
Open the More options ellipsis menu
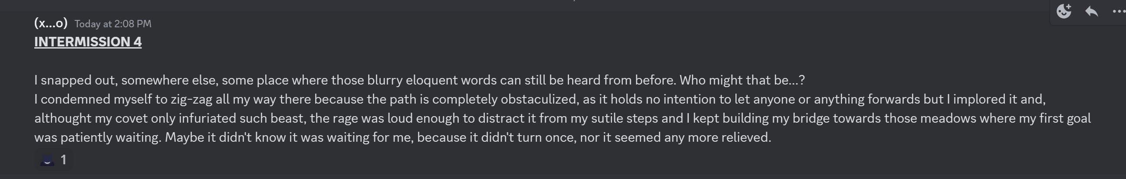(1119, 11)
